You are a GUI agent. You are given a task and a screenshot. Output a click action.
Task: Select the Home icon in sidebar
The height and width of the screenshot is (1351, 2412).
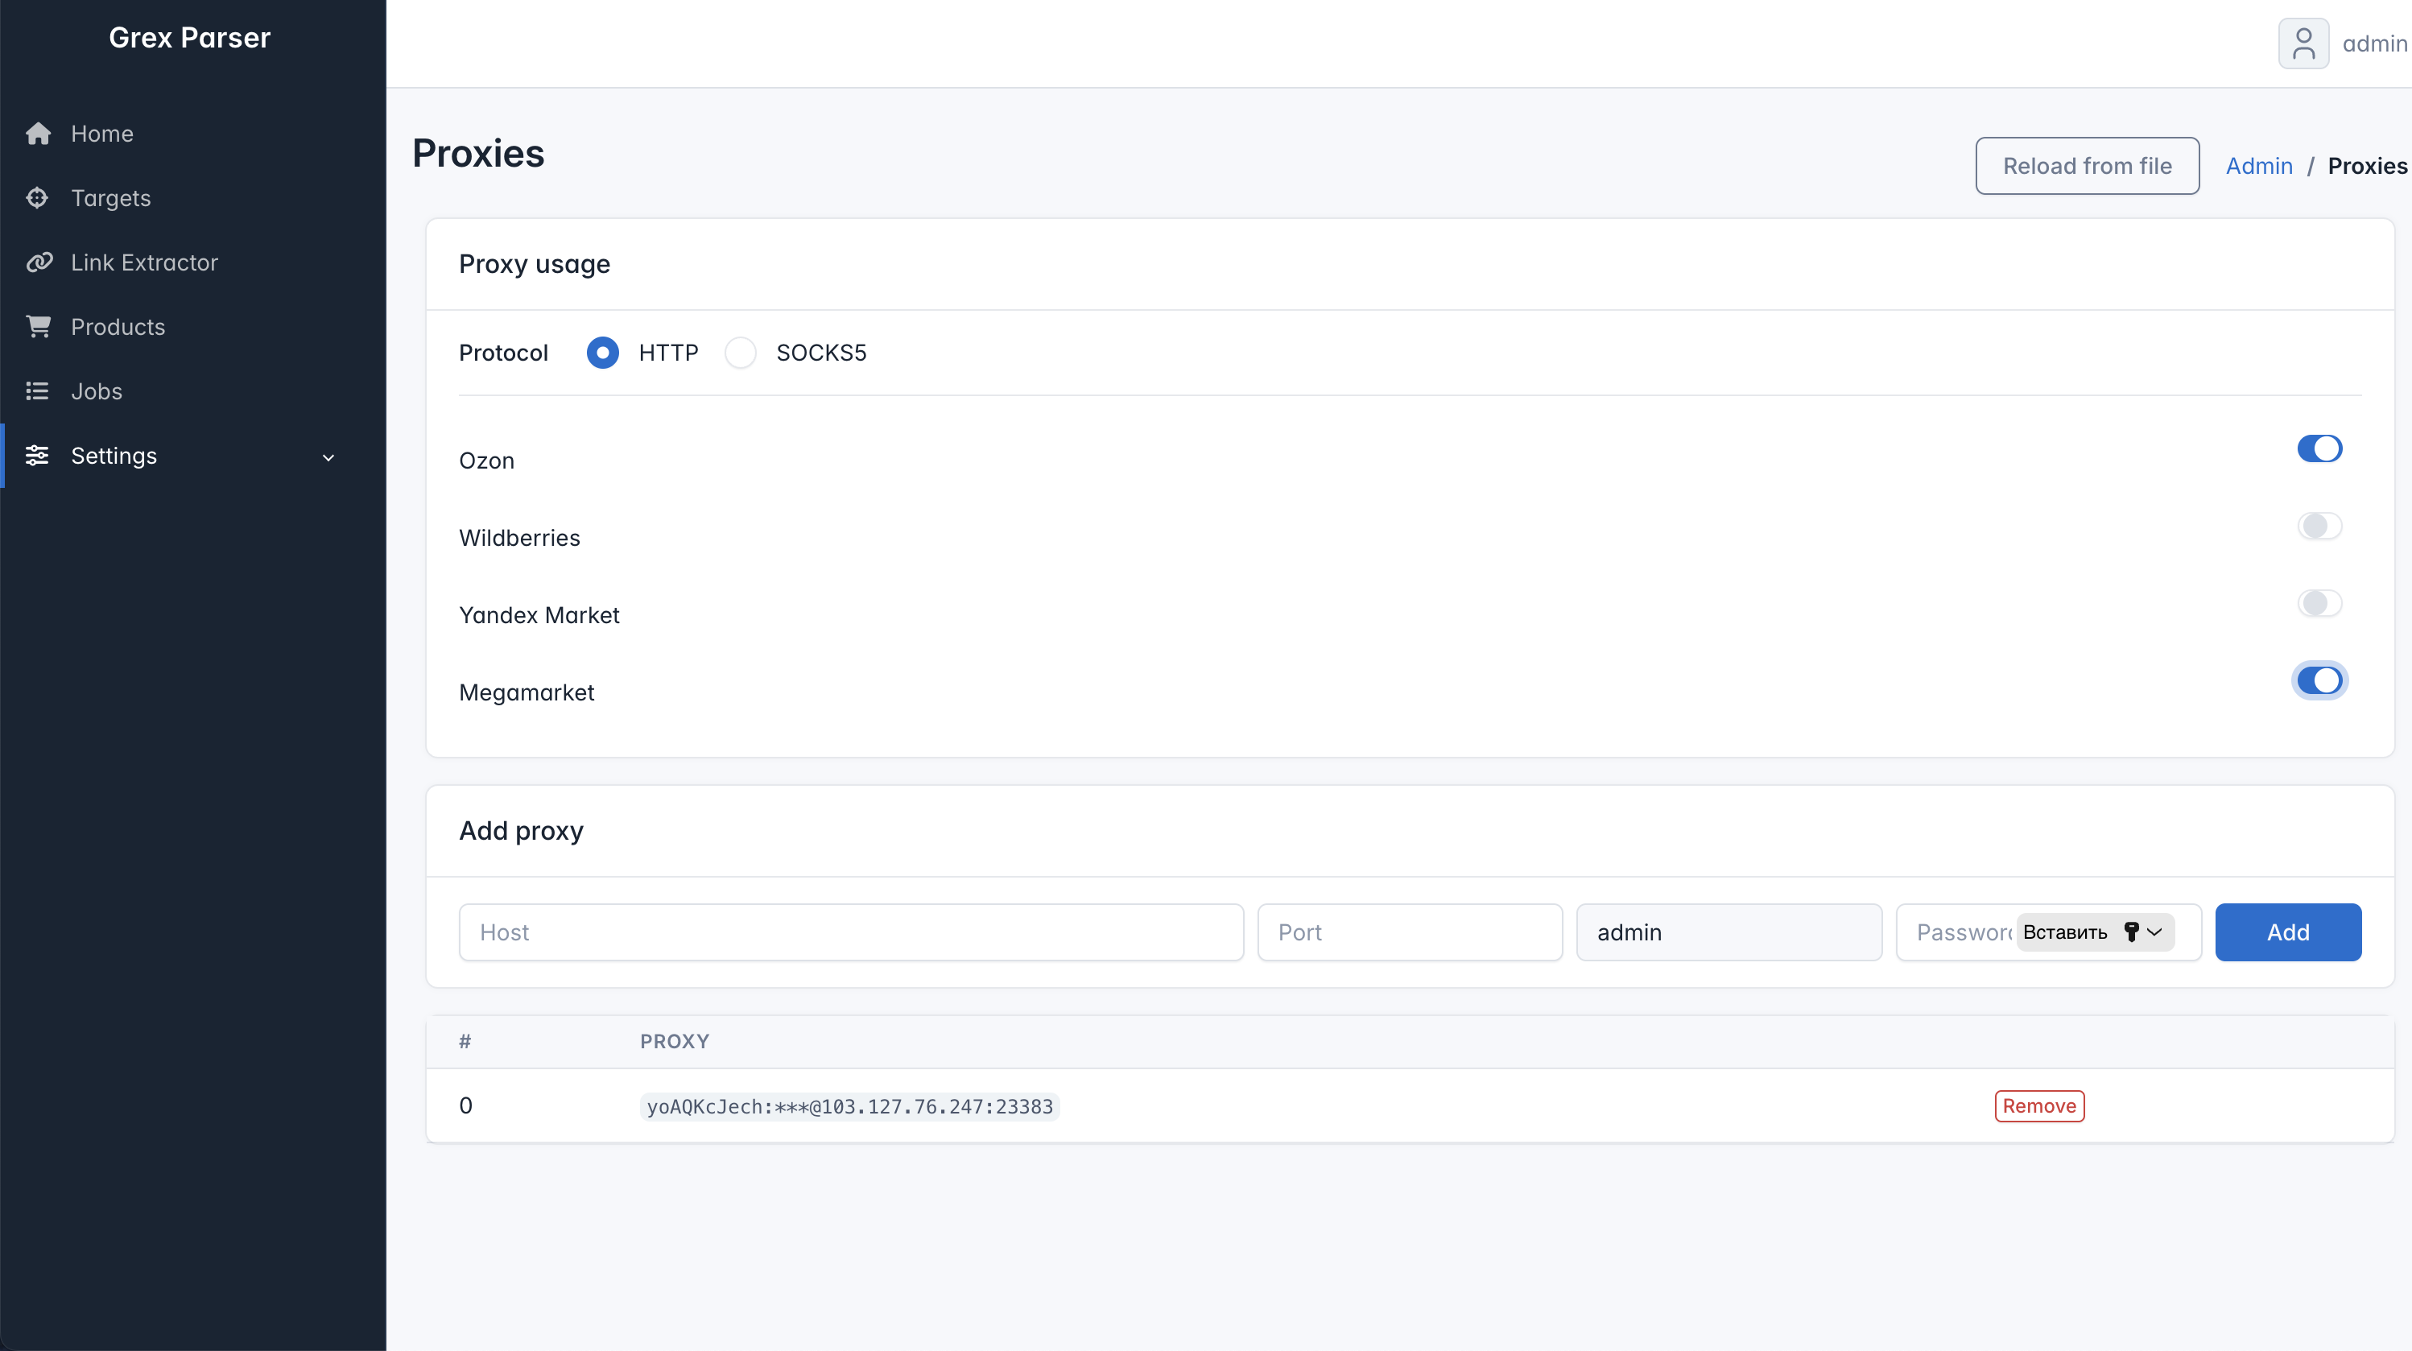(x=38, y=133)
